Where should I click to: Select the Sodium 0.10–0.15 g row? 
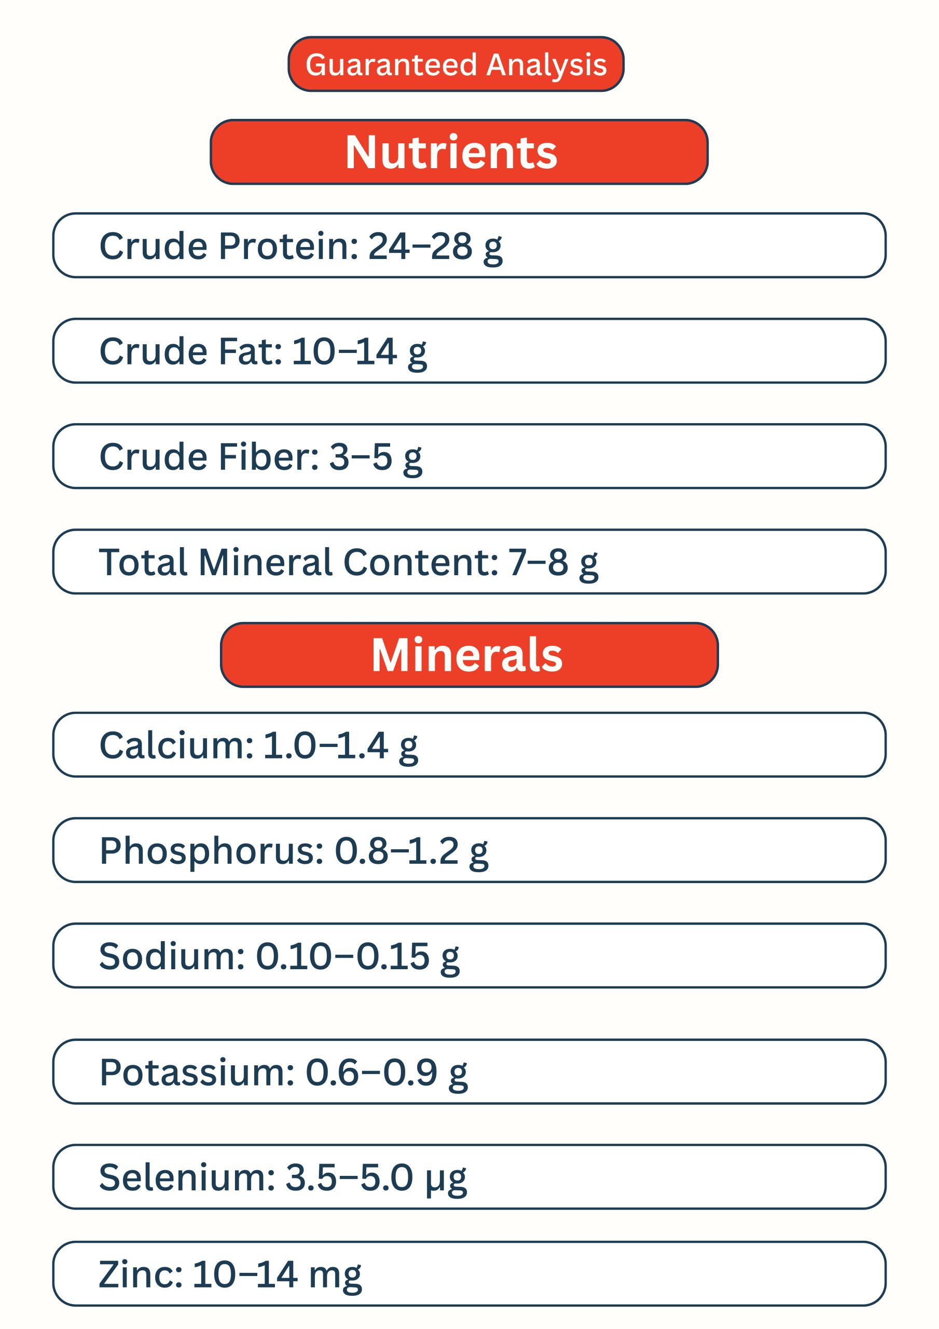[x=469, y=955]
